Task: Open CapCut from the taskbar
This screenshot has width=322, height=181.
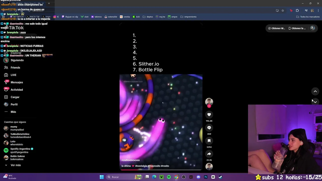Action: click(213, 177)
